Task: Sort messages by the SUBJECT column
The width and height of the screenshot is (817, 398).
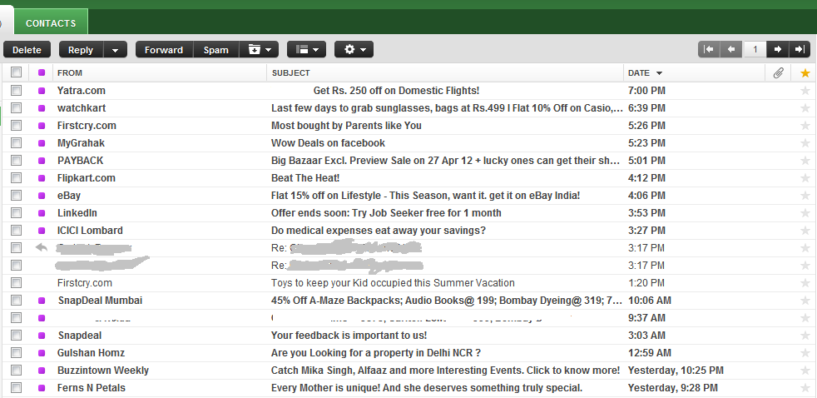Action: point(290,73)
